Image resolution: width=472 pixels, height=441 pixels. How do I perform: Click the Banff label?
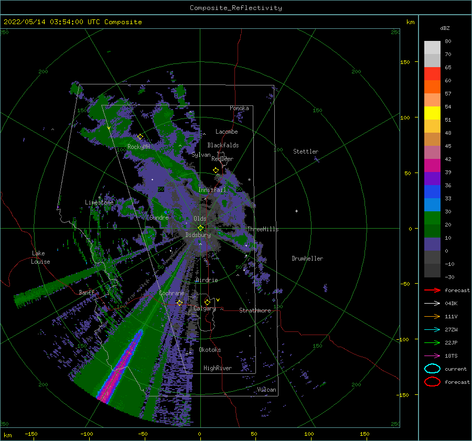[x=87, y=292]
